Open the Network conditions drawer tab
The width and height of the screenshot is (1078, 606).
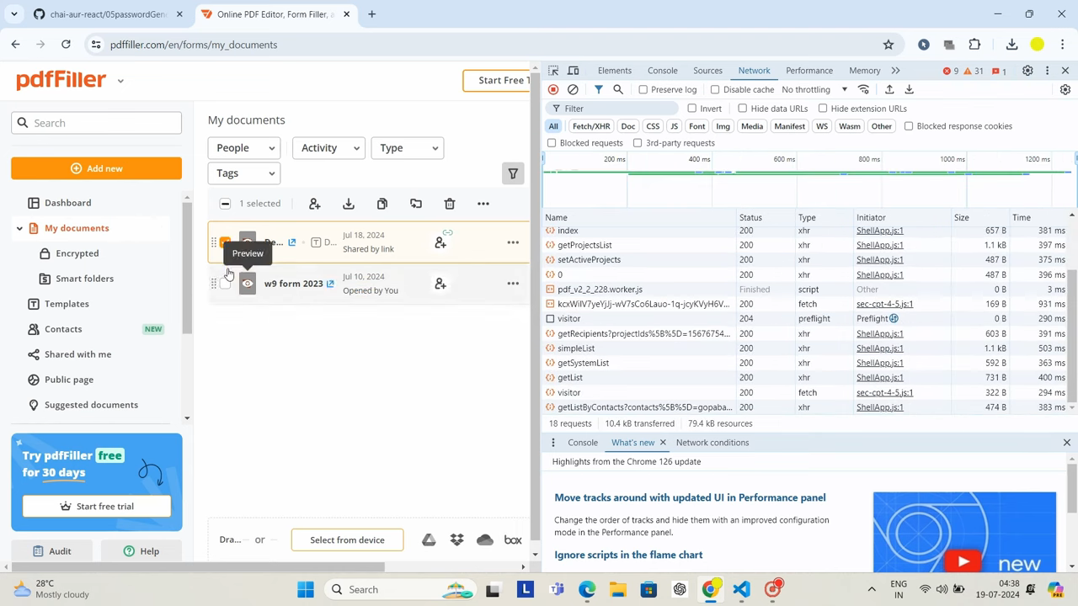[x=712, y=443]
